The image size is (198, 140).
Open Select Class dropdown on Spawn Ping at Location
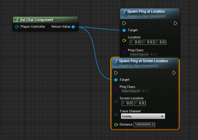pyautogui.click(x=139, y=55)
